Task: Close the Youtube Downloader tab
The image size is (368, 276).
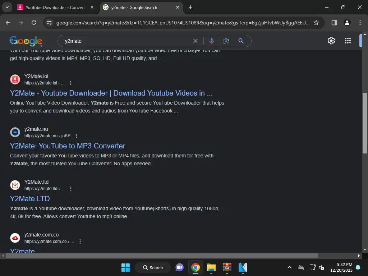Action: click(x=92, y=7)
